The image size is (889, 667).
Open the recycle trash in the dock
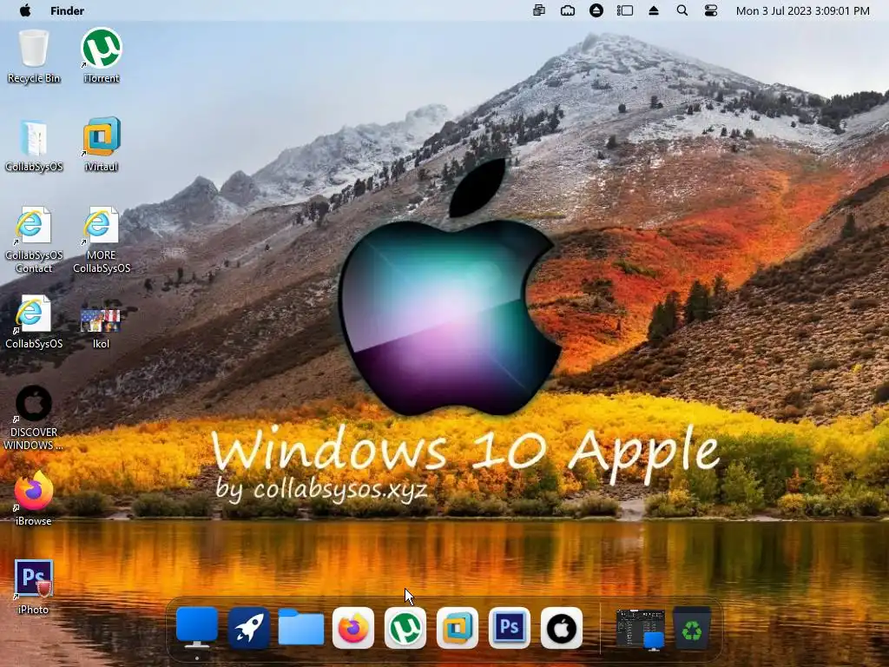click(x=692, y=629)
